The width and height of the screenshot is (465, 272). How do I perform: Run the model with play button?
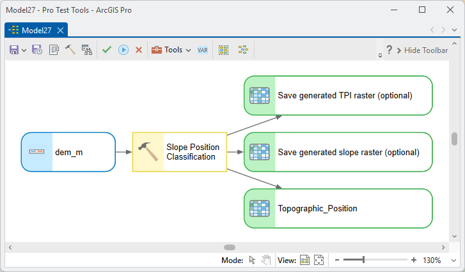[123, 50]
